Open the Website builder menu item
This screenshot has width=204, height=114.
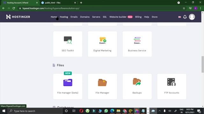point(118,17)
